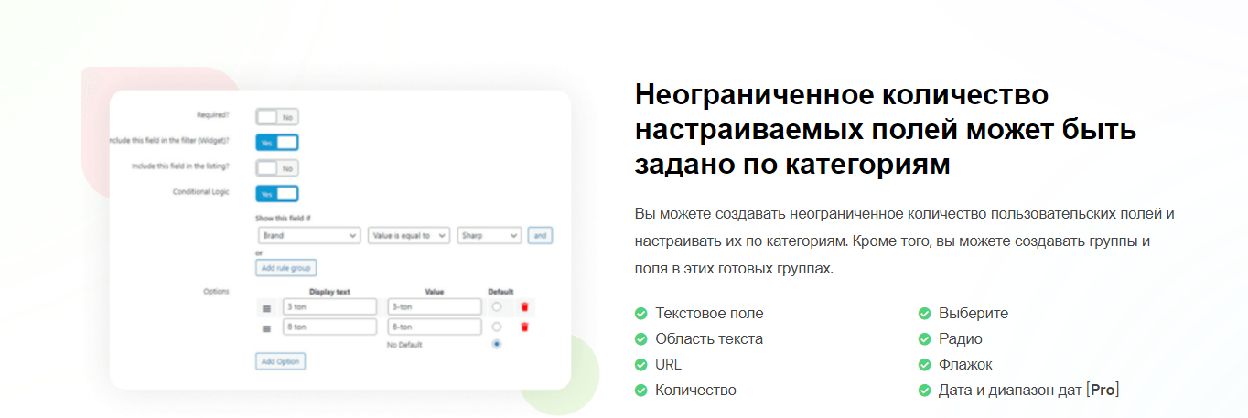Image resolution: width=1248 pixels, height=418 pixels.
Task: Turn off the Conditional Logic switch
Action: click(277, 194)
